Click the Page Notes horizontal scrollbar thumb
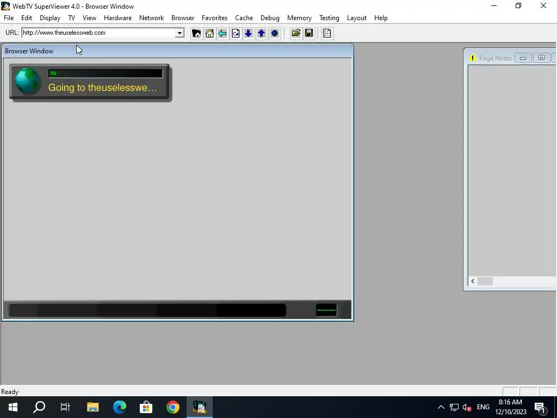Viewport: 557px width, 418px height. [485, 281]
